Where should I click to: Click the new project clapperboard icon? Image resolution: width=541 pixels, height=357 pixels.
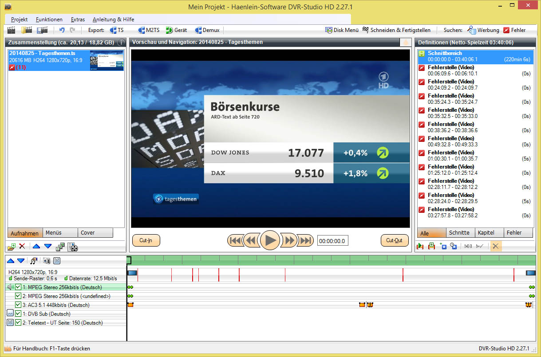click(x=12, y=30)
